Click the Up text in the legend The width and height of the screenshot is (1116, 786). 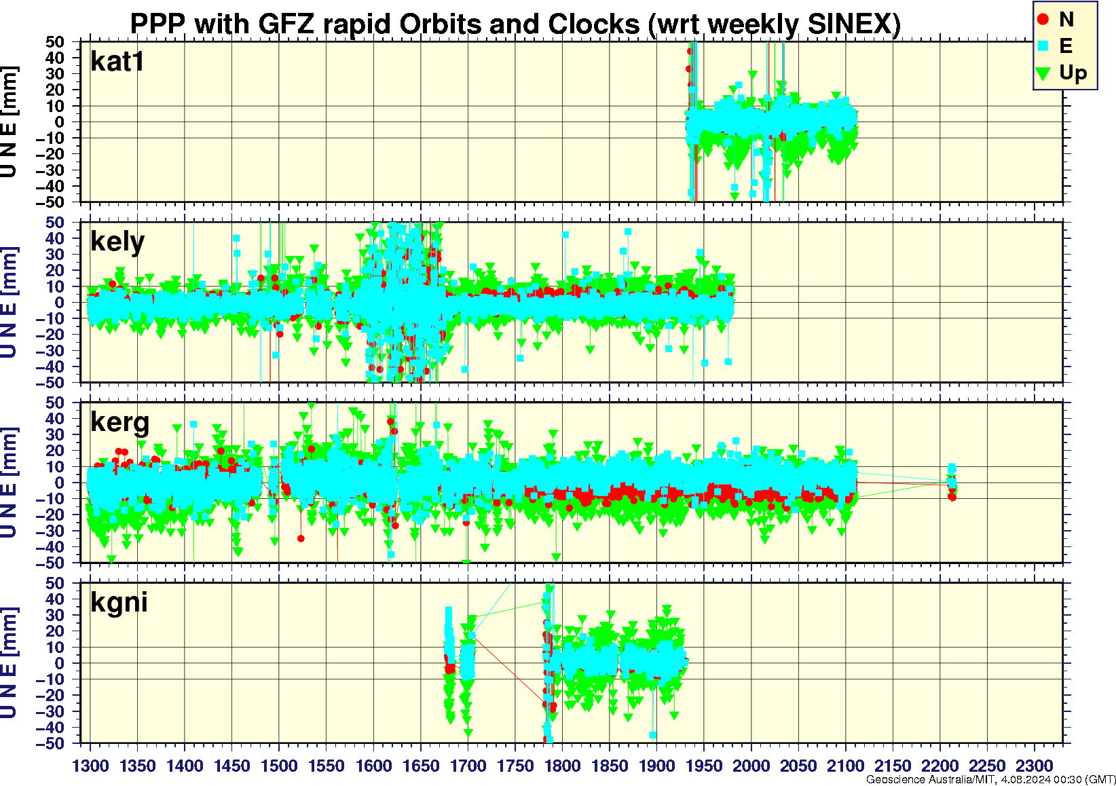click(x=1073, y=73)
